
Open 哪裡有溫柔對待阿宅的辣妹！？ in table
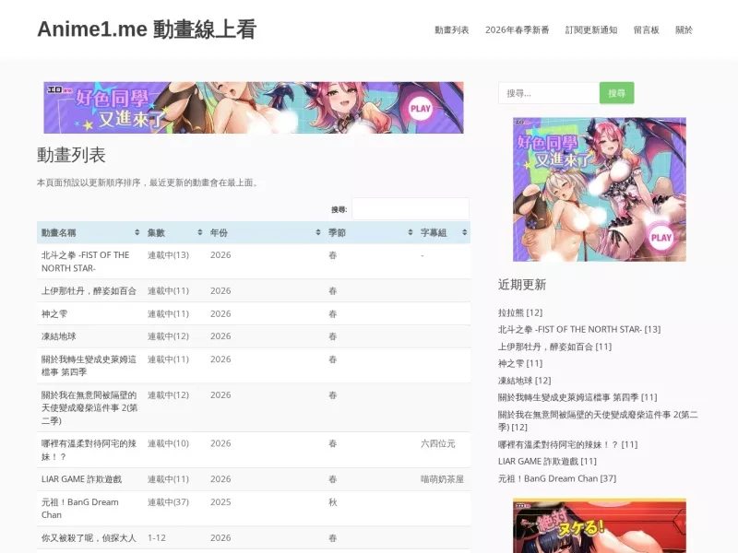point(89,450)
